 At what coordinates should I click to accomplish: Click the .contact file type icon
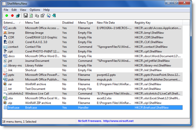[x=5, y=47]
